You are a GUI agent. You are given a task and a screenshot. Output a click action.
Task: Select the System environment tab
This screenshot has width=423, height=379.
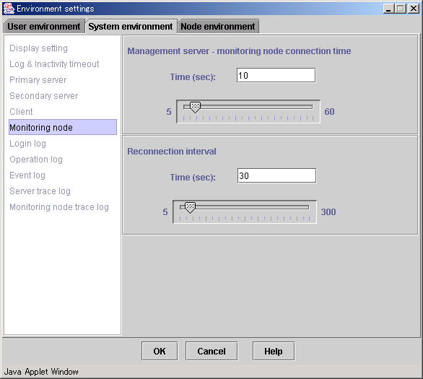(x=131, y=27)
